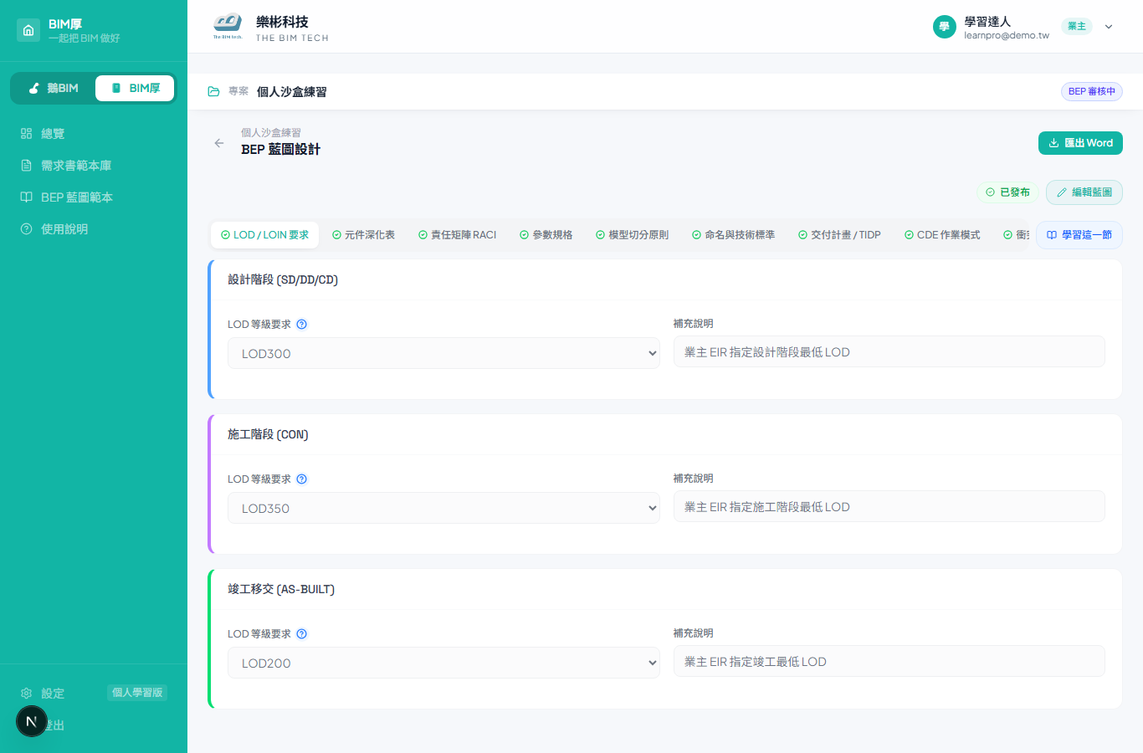1143x753 pixels.
Task: Click help icon for 設計階段 LOD 等級要求
Action: coord(302,325)
